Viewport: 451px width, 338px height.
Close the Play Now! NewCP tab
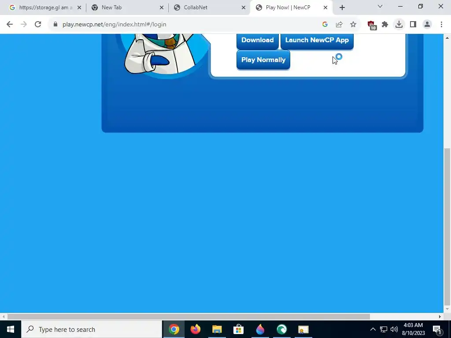click(325, 7)
